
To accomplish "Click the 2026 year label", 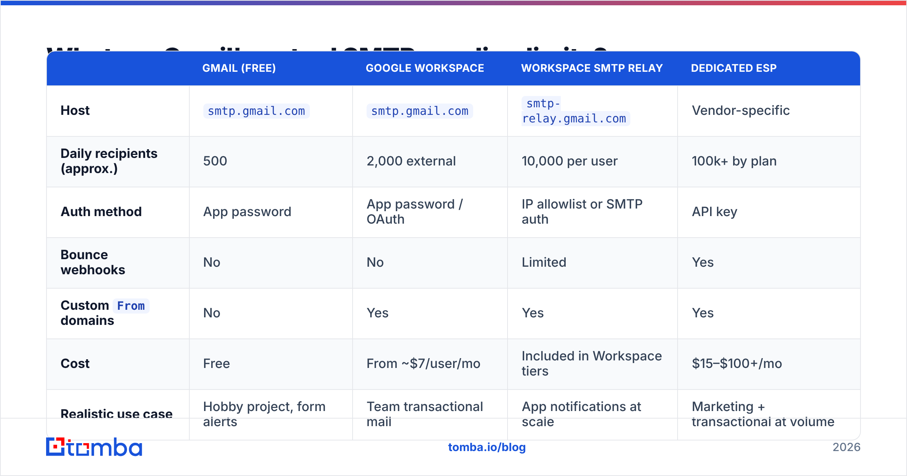I will click(847, 447).
